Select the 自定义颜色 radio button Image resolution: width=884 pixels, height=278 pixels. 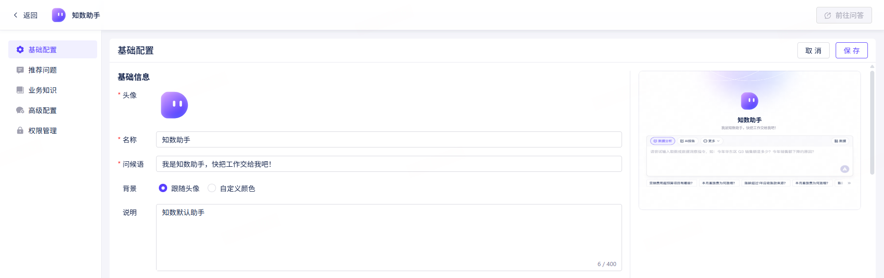[212, 188]
